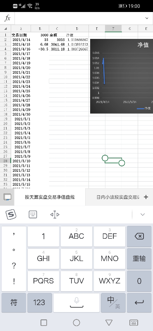Tap the fx function icon
Viewport: 153px width, 331px height.
pos(7,18)
